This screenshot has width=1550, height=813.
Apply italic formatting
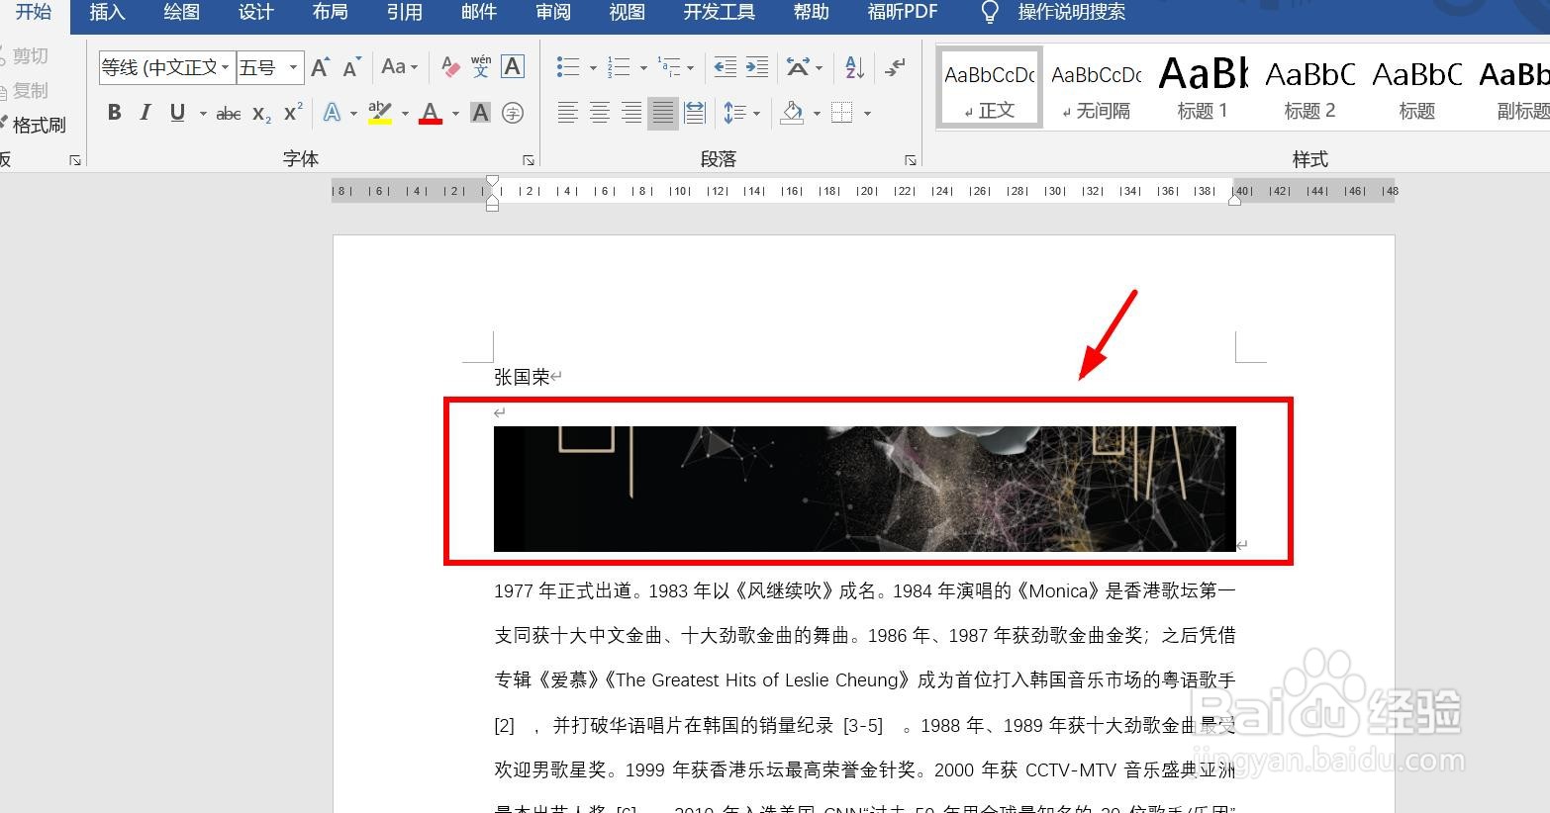145,112
